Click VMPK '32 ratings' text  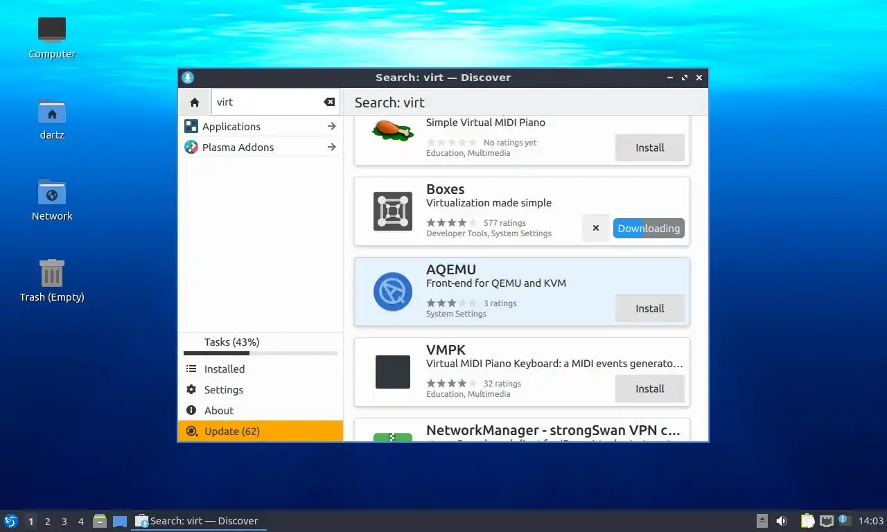tap(502, 384)
